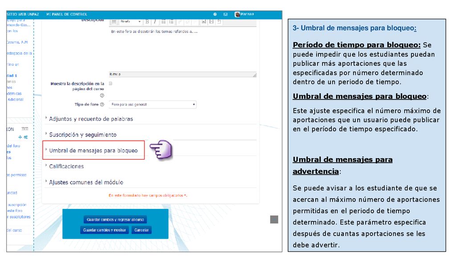
Task: Open the notifications icon in top bar
Action: pyautogui.click(x=215, y=14)
